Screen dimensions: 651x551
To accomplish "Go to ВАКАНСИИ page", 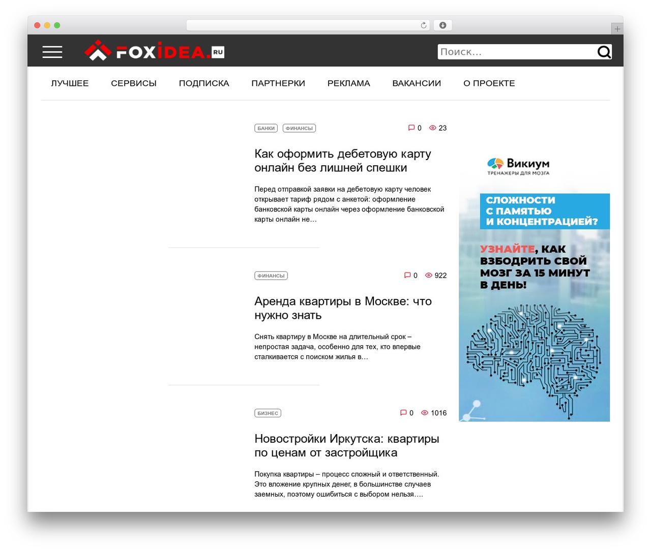I will coord(417,83).
